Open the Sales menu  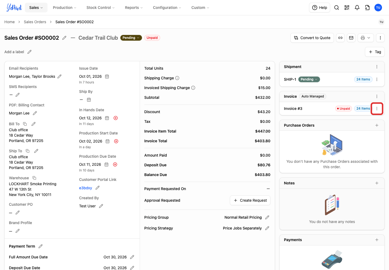[36, 8]
